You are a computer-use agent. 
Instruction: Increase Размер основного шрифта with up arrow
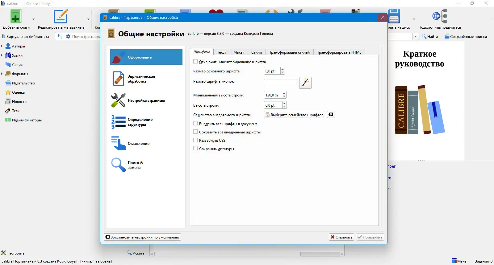pos(283,69)
